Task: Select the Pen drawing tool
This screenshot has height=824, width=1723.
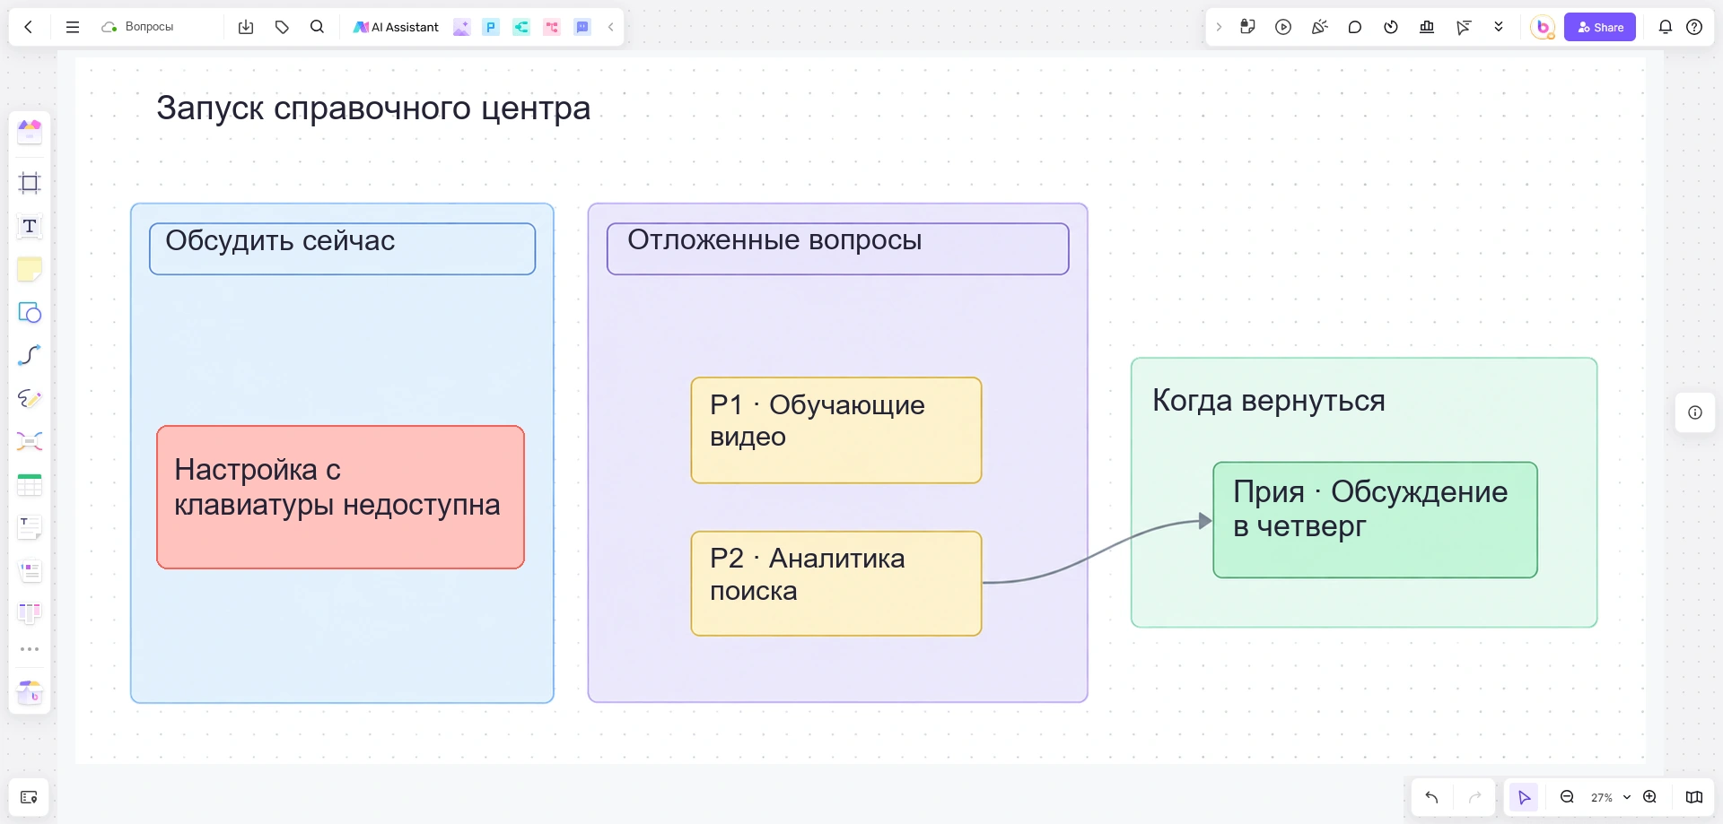Action: click(x=30, y=398)
